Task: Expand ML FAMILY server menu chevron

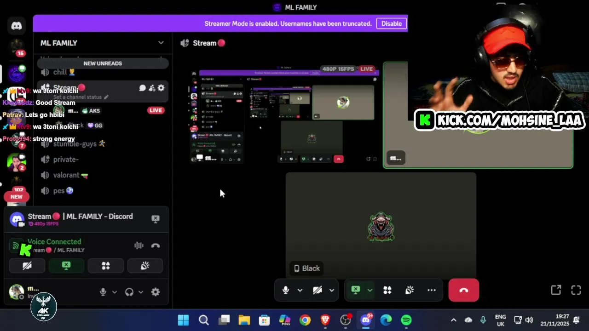Action: pyautogui.click(x=161, y=43)
